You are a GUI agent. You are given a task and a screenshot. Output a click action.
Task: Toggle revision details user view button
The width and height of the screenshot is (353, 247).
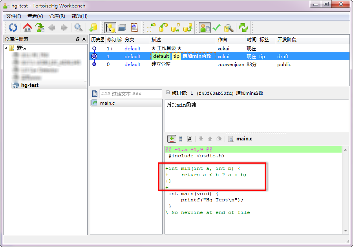[205, 28]
